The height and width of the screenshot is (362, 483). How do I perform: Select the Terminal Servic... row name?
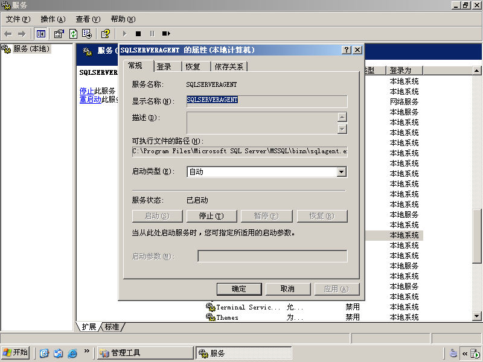248,307
